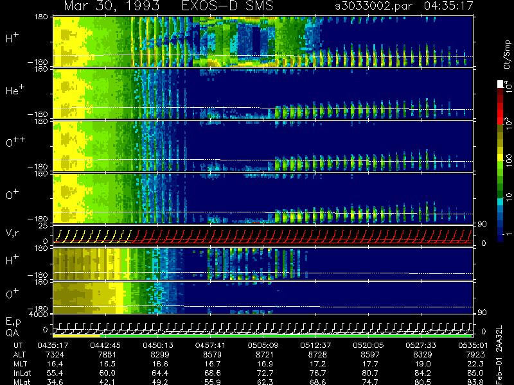
Task: Click ALT value '8579'
Action: [213, 355]
